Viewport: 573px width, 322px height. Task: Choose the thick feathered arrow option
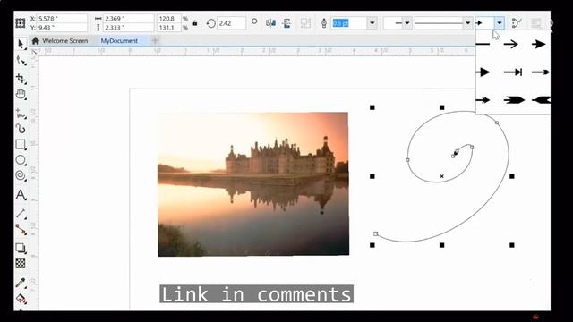click(514, 99)
